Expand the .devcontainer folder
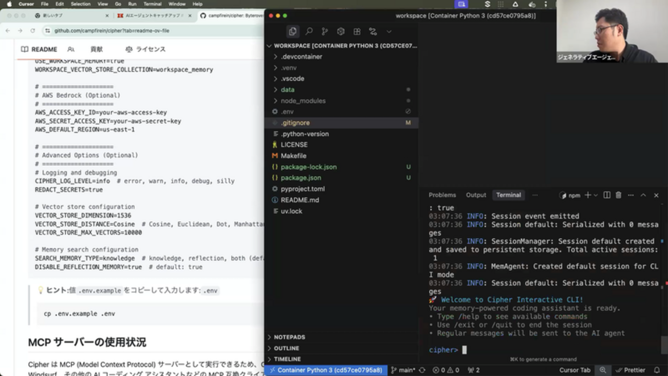668x376 pixels. 301,57
